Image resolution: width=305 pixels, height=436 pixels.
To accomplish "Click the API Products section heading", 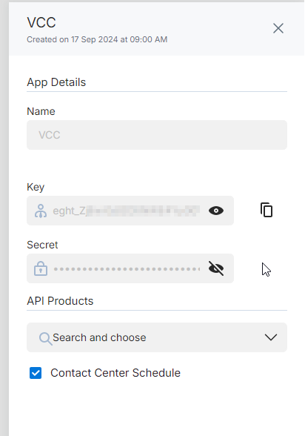I will tap(60, 301).
